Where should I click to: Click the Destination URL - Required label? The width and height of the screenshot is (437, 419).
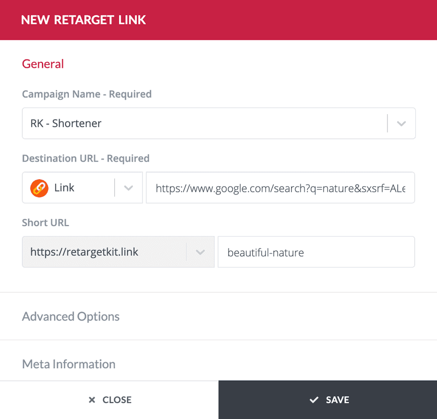[x=86, y=158]
